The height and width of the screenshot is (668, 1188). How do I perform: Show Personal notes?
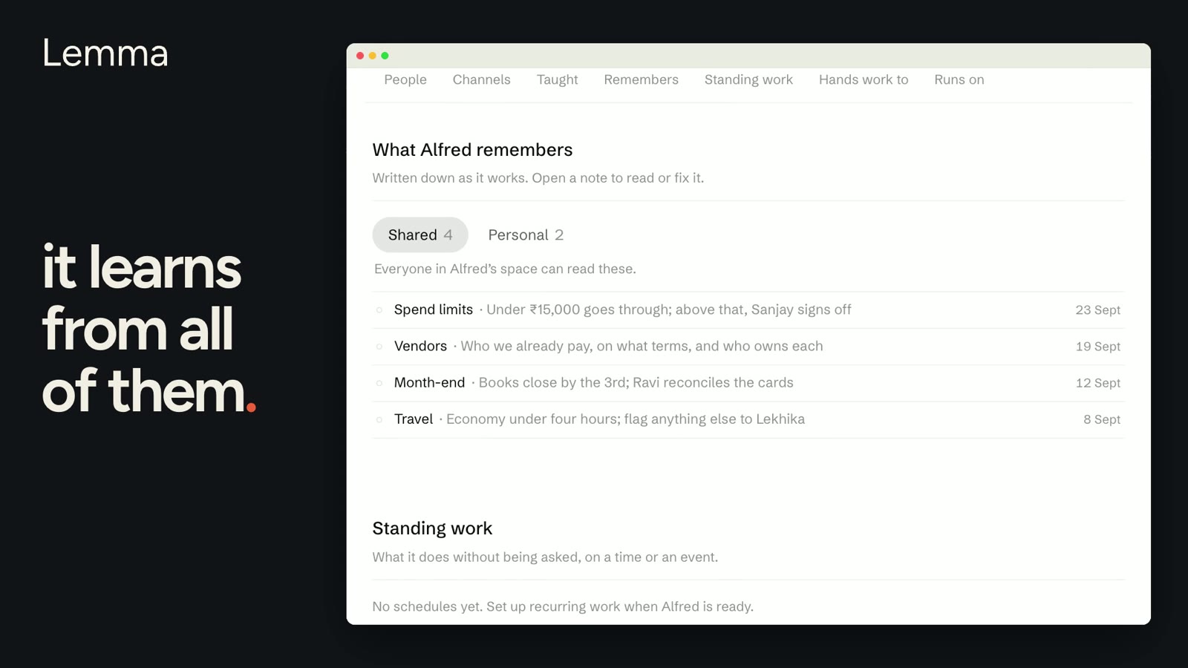pyautogui.click(x=526, y=235)
